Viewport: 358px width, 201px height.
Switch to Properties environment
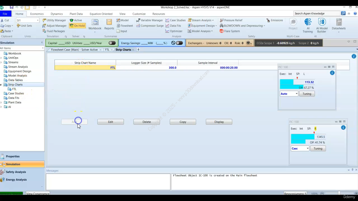(22, 156)
